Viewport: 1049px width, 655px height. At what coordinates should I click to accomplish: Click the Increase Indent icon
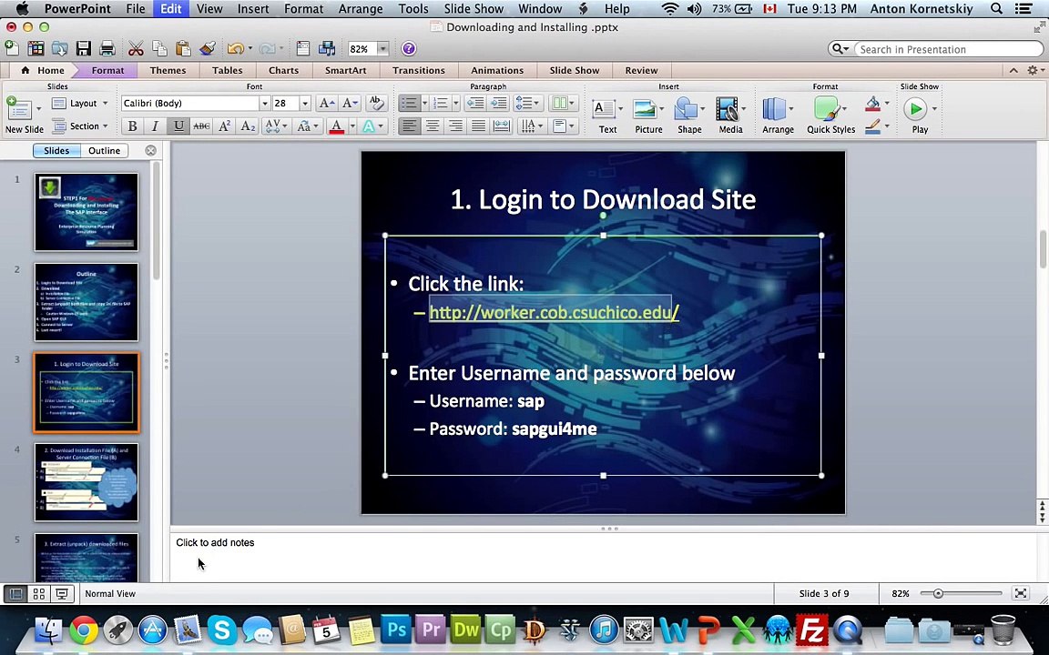click(498, 103)
